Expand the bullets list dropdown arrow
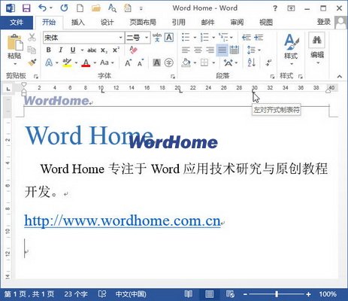Viewport: 348px width, 301px height. 195,38
